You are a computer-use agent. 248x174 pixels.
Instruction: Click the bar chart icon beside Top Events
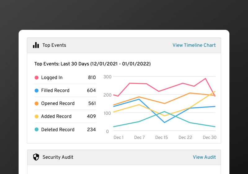(36, 45)
